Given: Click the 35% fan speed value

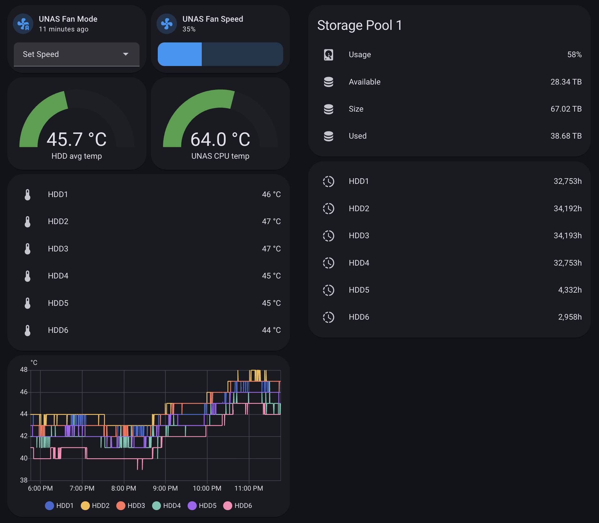Looking at the screenshot, I should (189, 29).
